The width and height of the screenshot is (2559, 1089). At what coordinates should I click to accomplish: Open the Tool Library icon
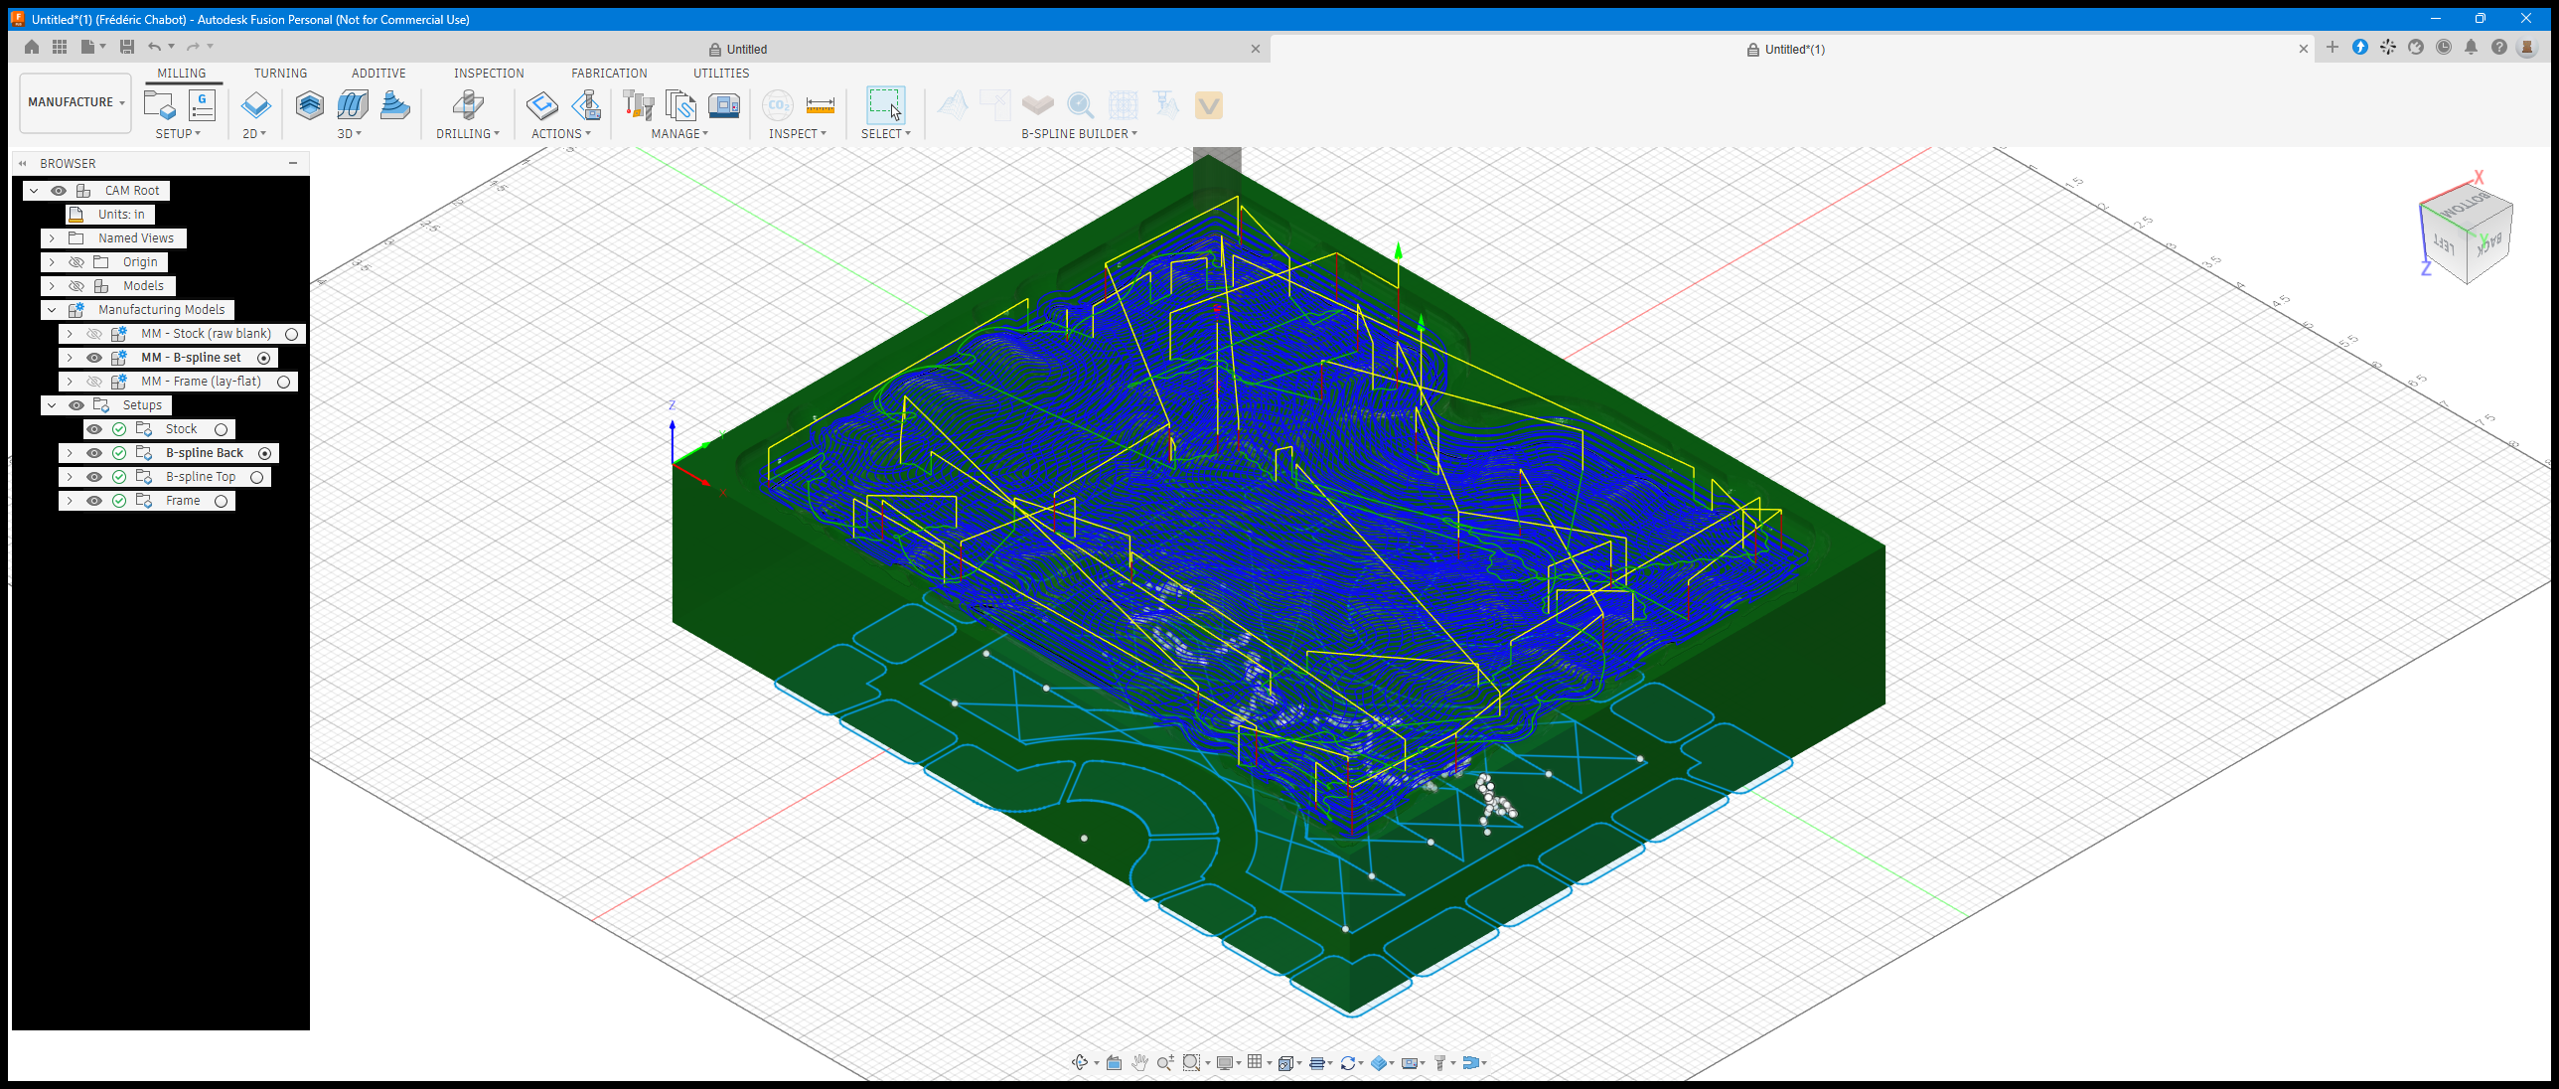pos(638,104)
